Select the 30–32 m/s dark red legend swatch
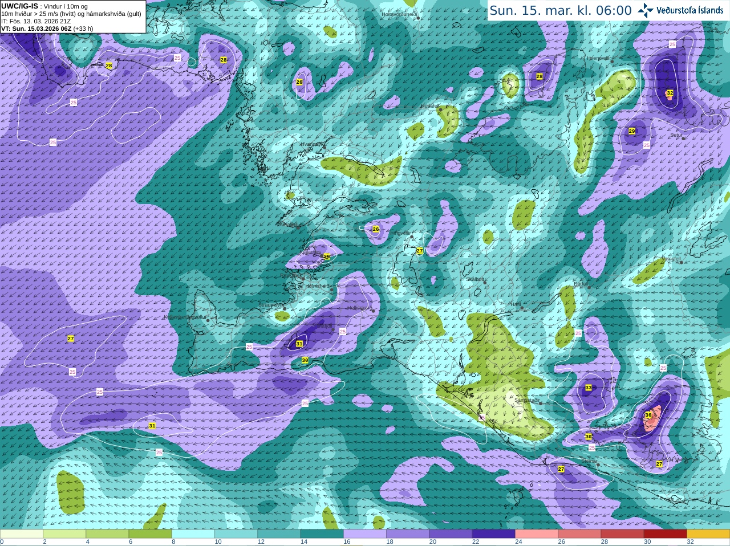 point(666,534)
